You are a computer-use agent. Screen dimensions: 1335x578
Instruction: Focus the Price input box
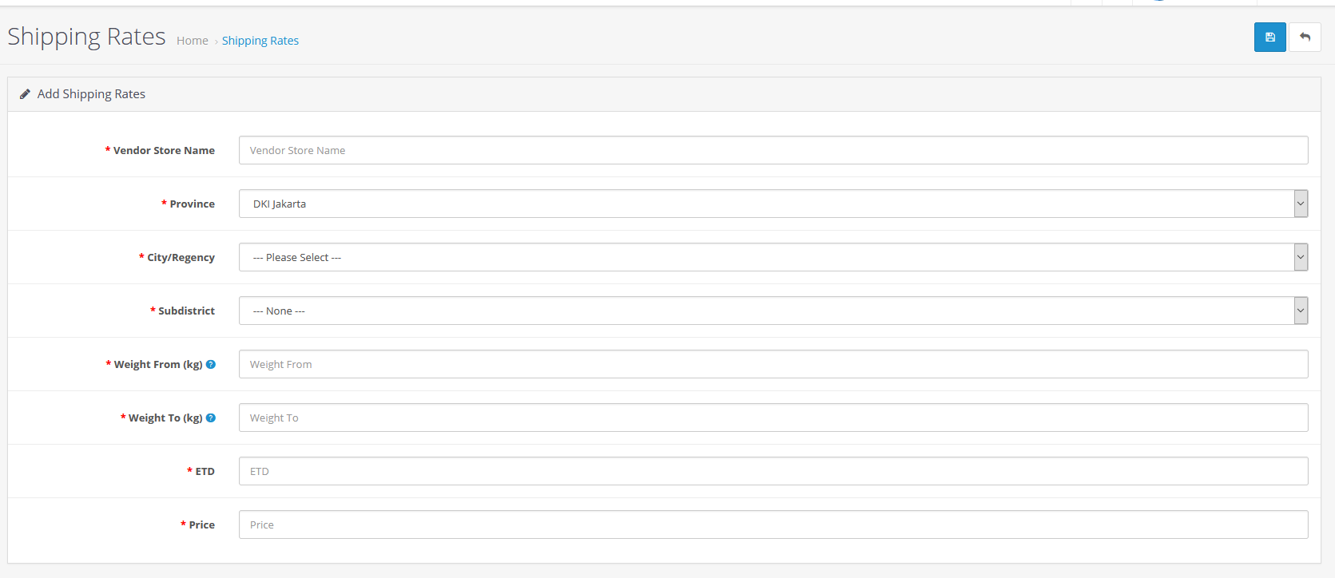tap(773, 525)
